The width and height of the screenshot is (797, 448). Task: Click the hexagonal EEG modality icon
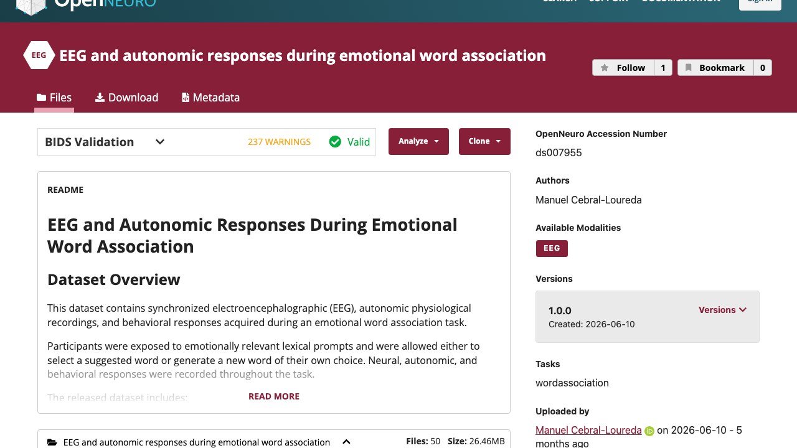pos(39,55)
